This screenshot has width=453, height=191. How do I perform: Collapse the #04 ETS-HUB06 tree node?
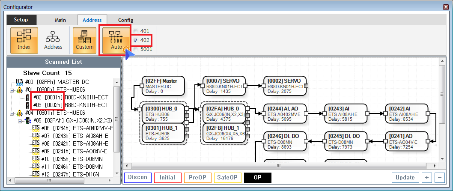[11, 113]
